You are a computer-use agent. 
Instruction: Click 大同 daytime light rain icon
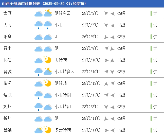click(x=39, y=25)
